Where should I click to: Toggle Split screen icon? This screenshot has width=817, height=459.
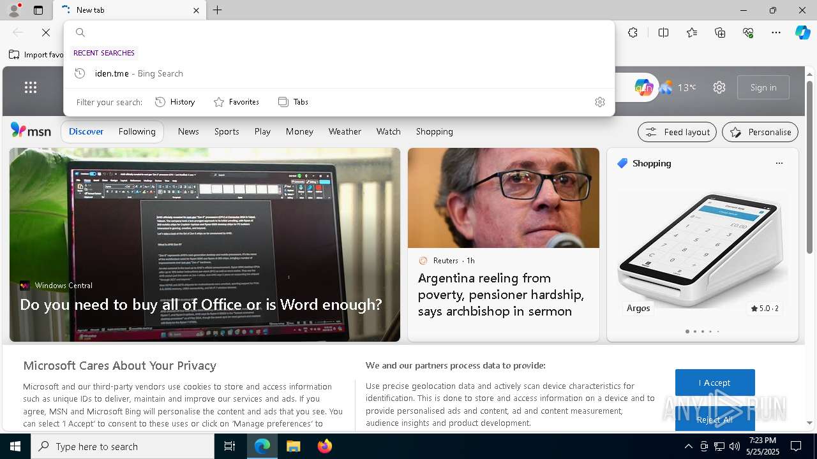coord(663,33)
